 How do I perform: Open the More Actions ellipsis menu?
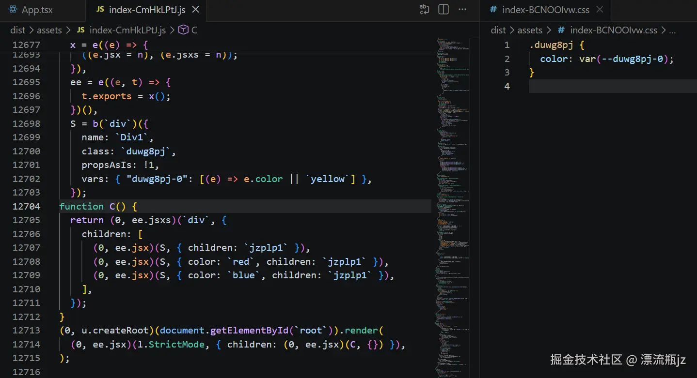point(462,10)
